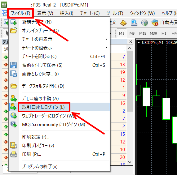Click the MQL5 community login icon
Screen dimensions: 177x175
pyautogui.click(x=14, y=124)
